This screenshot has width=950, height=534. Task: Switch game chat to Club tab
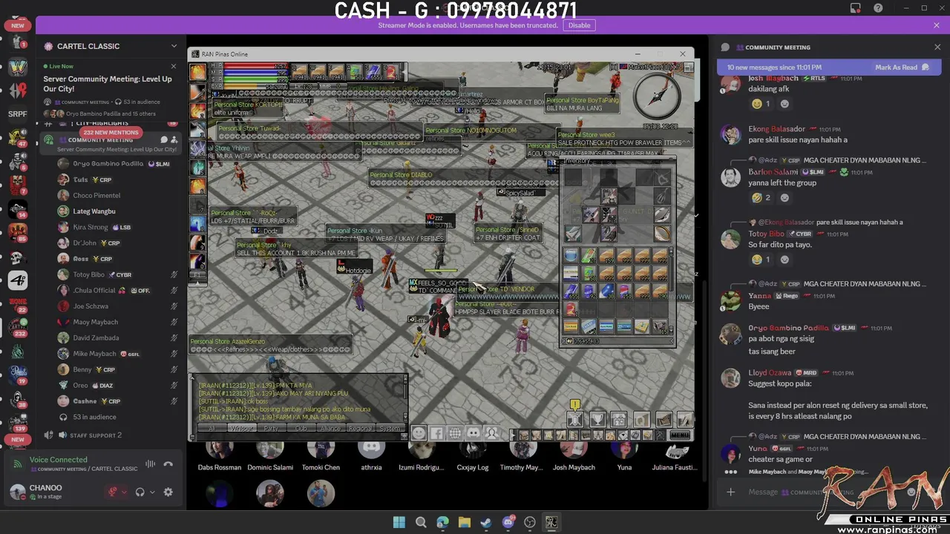(301, 429)
